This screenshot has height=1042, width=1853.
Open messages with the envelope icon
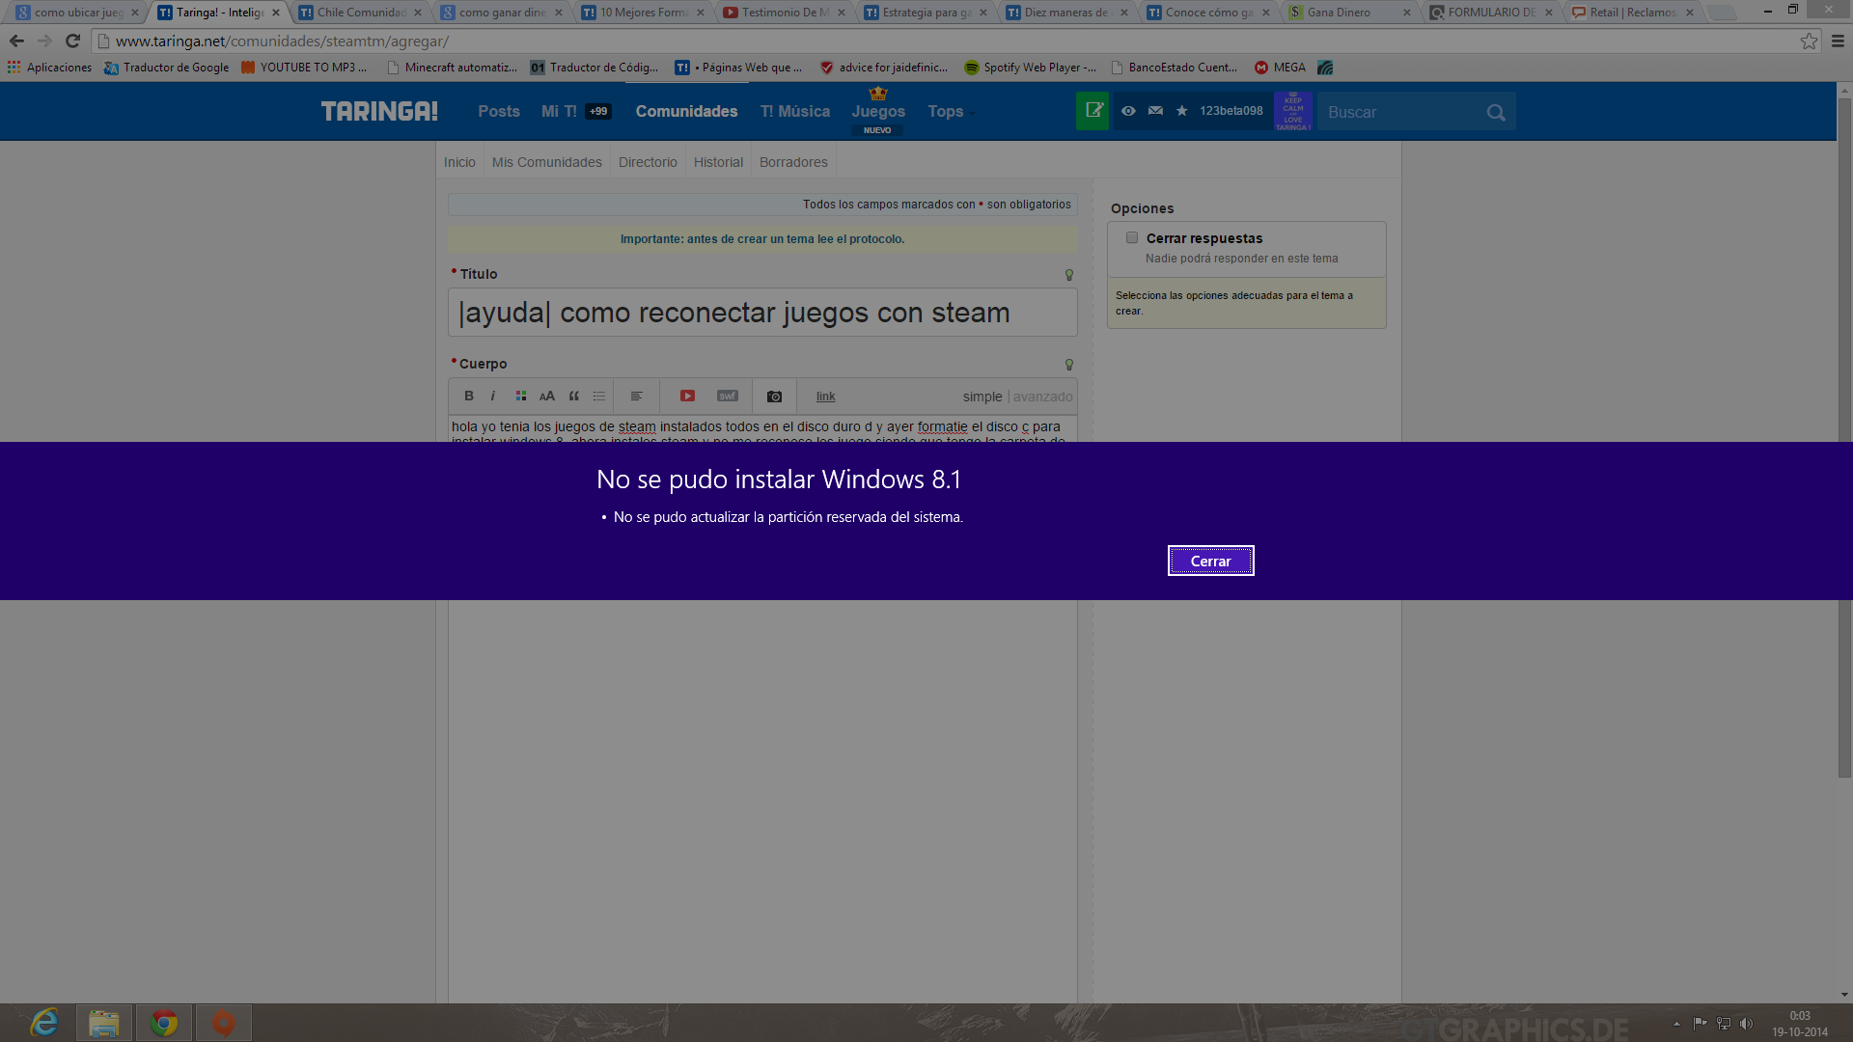(x=1155, y=111)
